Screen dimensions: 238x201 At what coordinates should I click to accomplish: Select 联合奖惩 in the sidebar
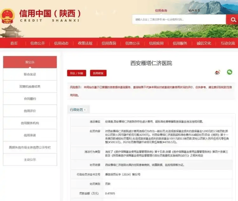click(30, 74)
